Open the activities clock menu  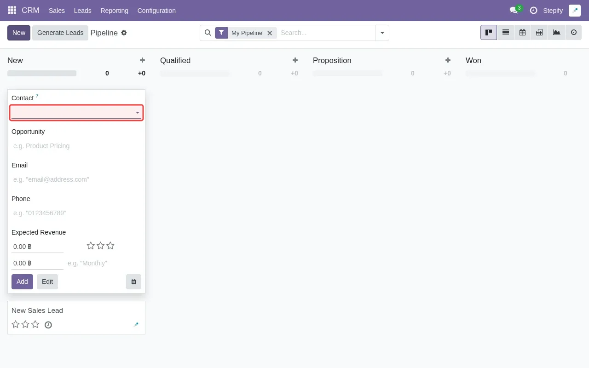[x=534, y=10]
